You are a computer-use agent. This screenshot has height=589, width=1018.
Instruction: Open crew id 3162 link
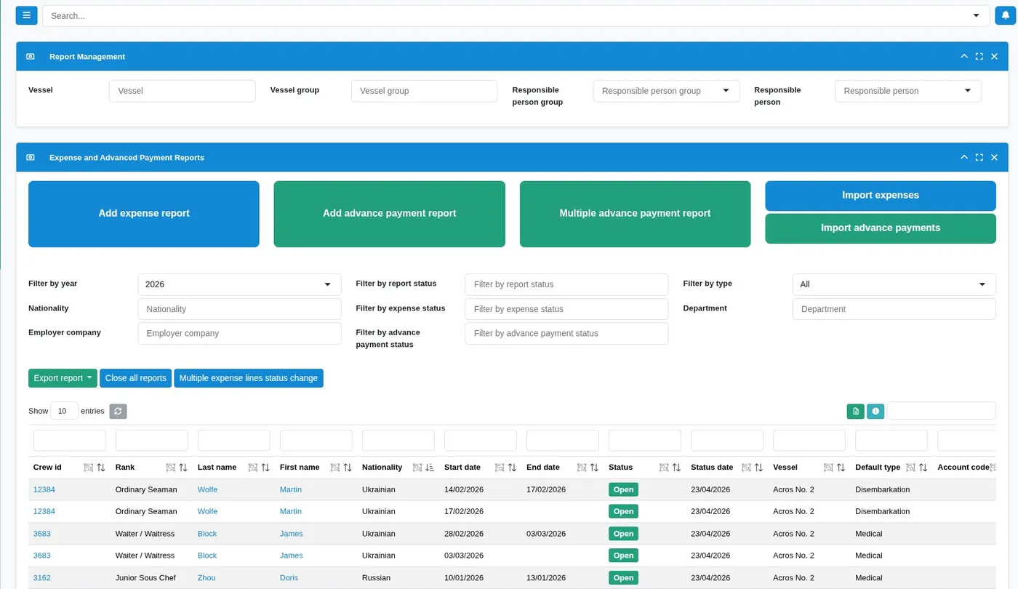pyautogui.click(x=42, y=578)
